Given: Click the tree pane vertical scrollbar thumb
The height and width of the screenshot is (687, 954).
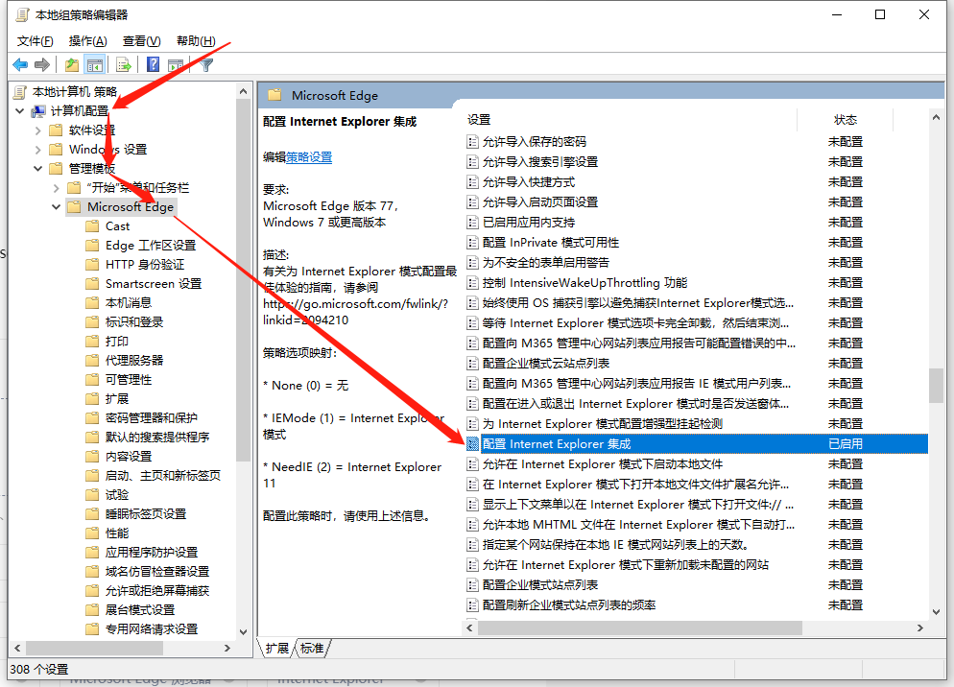Looking at the screenshot, I should pos(244,280).
